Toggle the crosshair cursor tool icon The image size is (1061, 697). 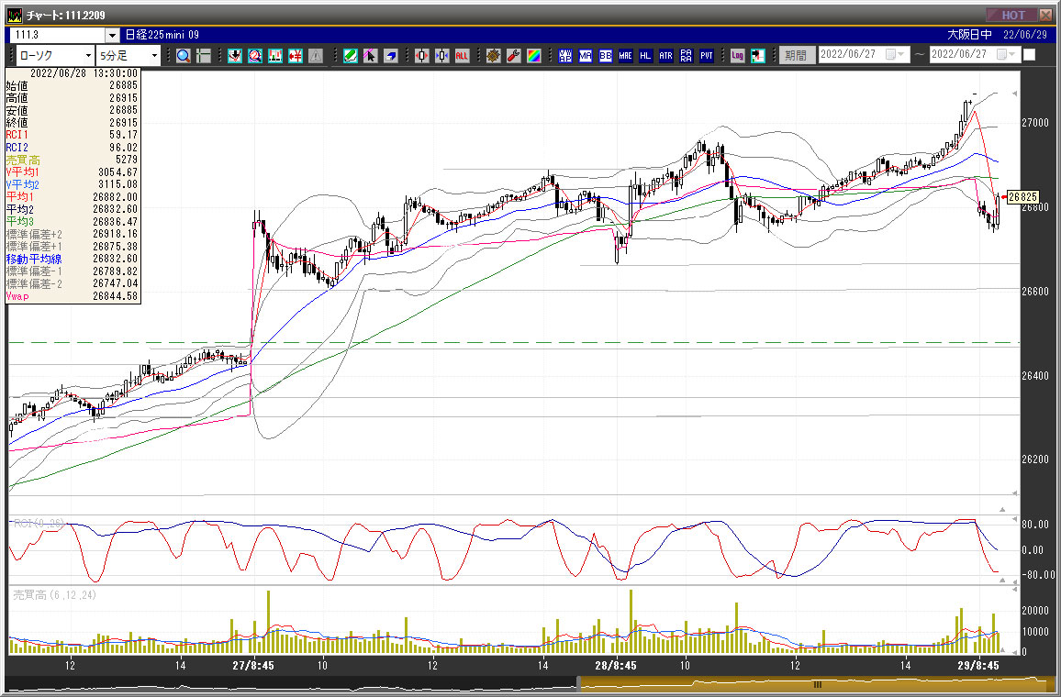tap(203, 55)
